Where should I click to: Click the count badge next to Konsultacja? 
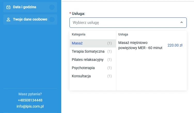pos(110,76)
